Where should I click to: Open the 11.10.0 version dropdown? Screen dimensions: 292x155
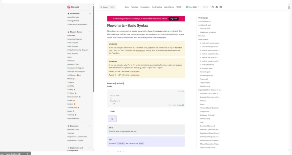click(180, 7)
